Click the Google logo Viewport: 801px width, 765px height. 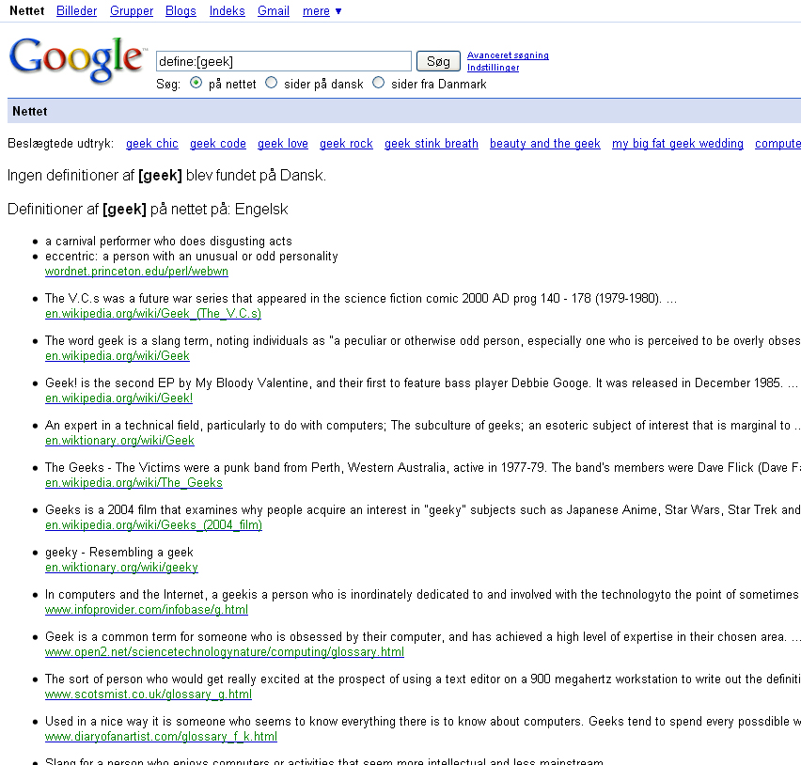[x=77, y=60]
